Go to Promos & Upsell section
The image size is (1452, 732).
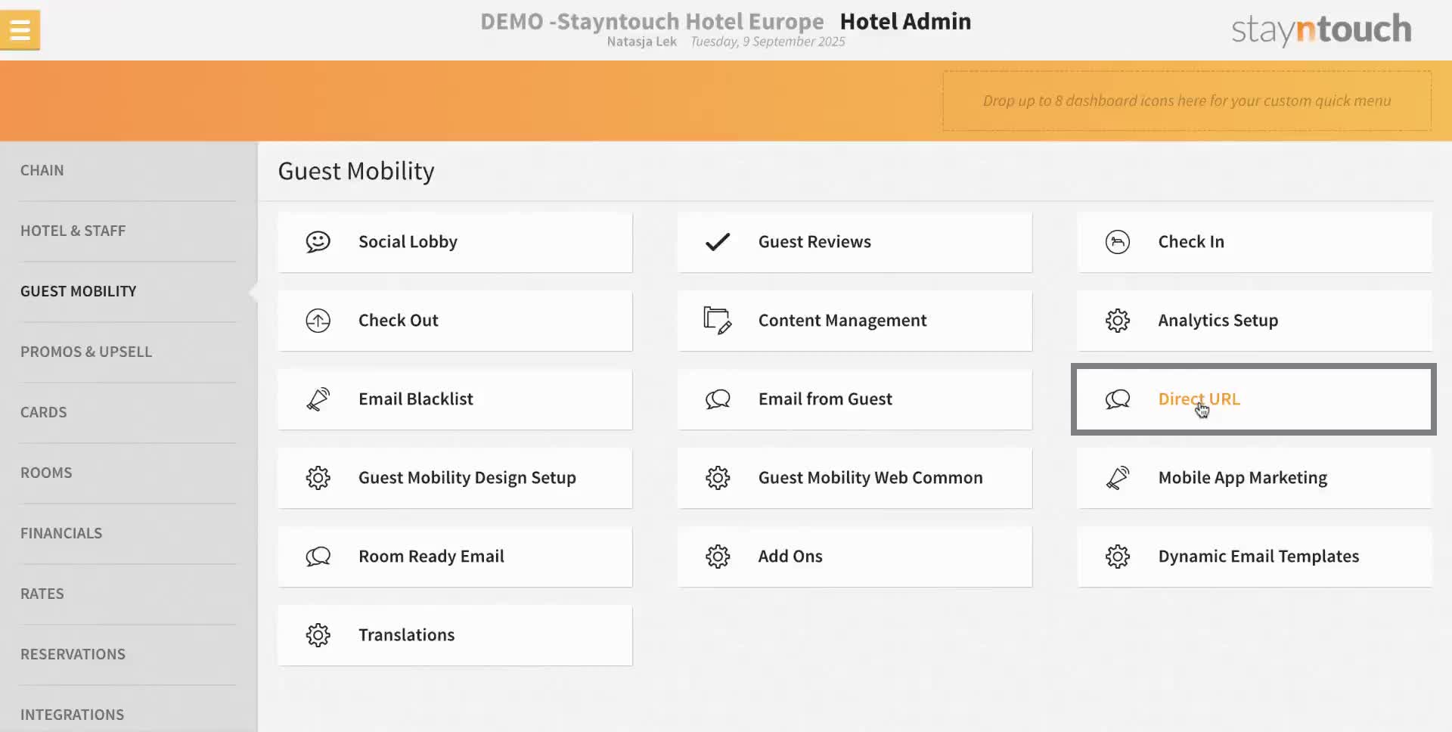129,352
